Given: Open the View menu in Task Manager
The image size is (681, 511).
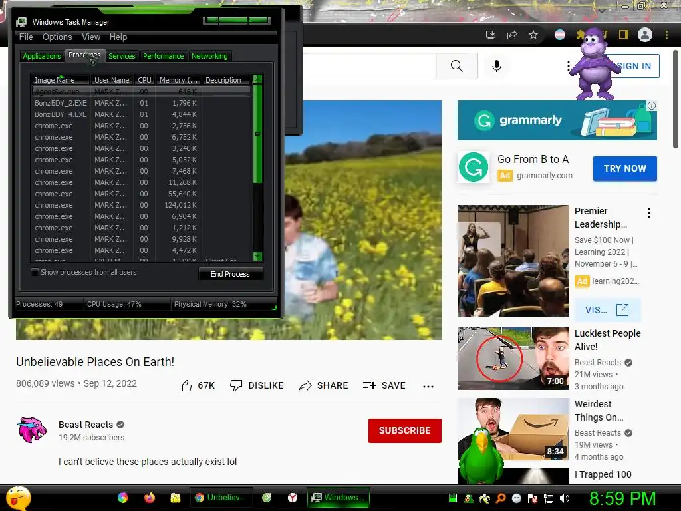Looking at the screenshot, I should pyautogui.click(x=91, y=37).
